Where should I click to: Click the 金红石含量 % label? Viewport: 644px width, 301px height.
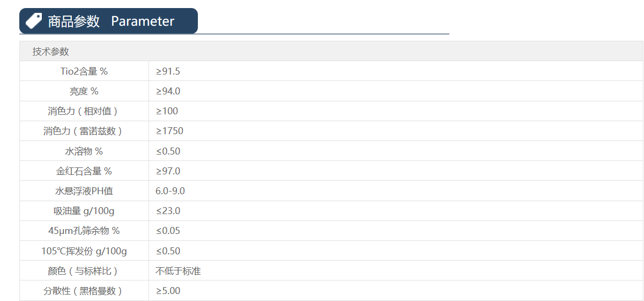coord(84,171)
